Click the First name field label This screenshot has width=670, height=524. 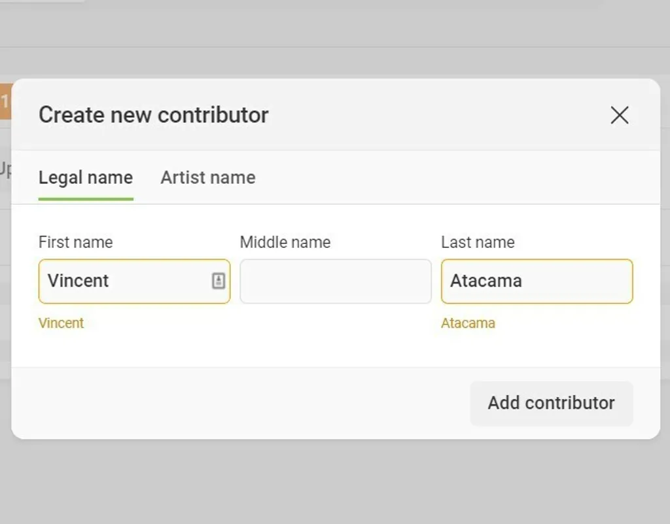point(76,242)
